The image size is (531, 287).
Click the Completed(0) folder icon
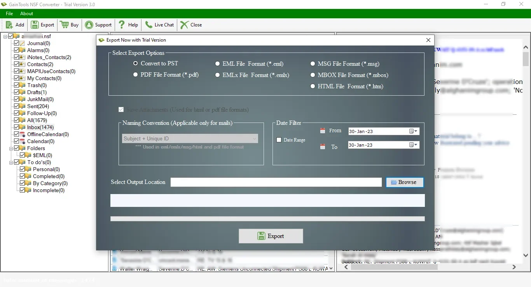(28, 177)
